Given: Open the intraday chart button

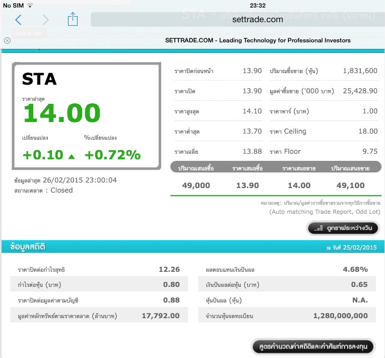Looking at the screenshot, I should point(343,228).
